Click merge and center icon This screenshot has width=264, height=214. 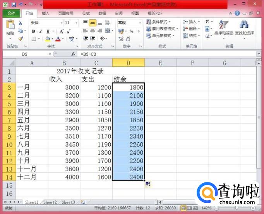[108, 31]
